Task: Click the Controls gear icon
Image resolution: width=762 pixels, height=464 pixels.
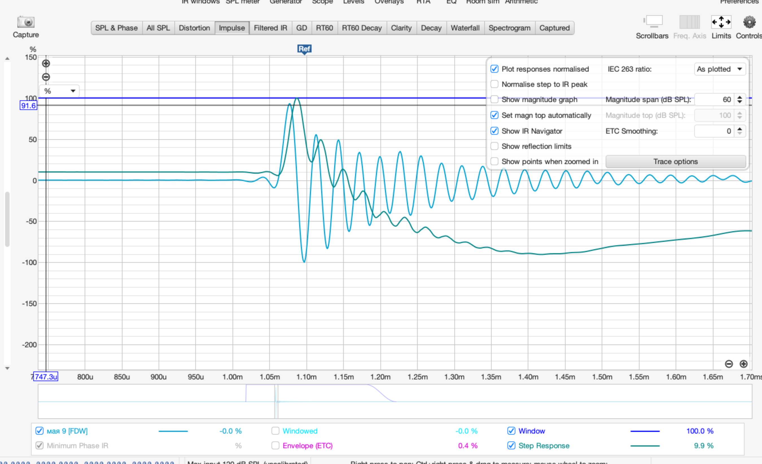Action: click(749, 22)
